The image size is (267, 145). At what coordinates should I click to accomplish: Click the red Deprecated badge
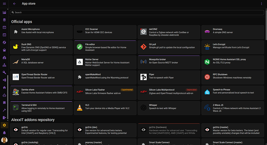192,90
